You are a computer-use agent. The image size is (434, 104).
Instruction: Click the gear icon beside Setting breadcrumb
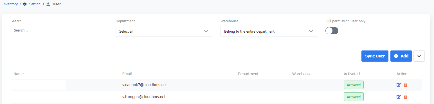(x=25, y=4)
